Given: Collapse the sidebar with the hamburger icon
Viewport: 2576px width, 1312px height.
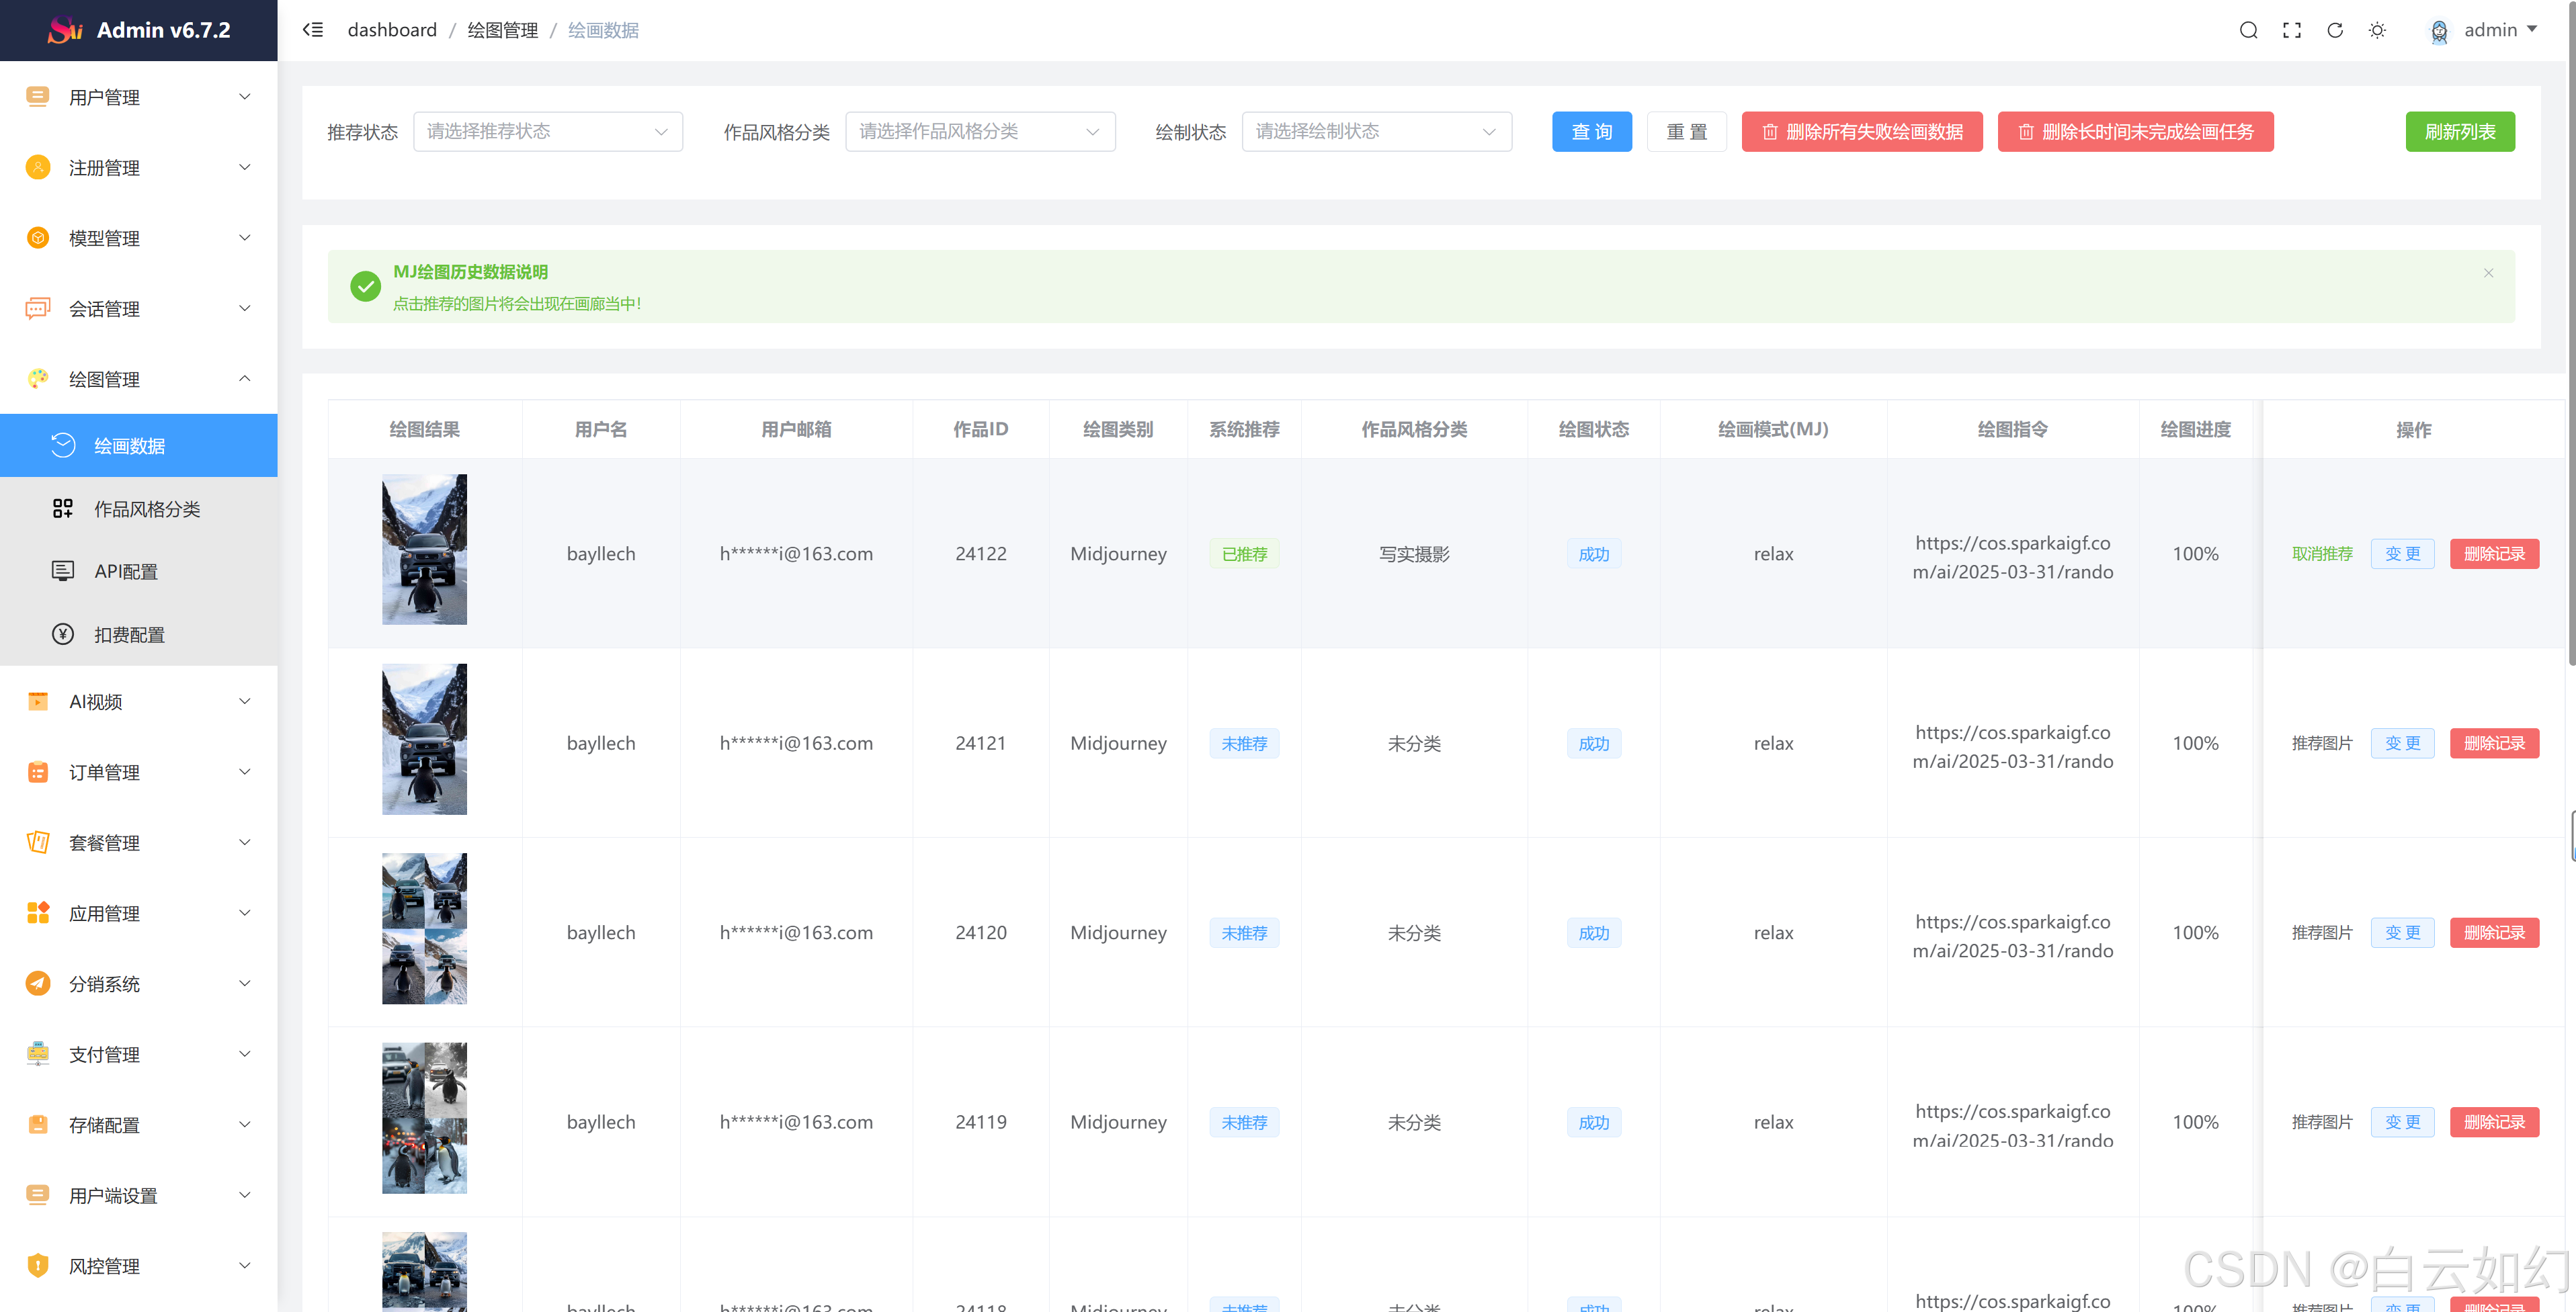Looking at the screenshot, I should tap(313, 30).
